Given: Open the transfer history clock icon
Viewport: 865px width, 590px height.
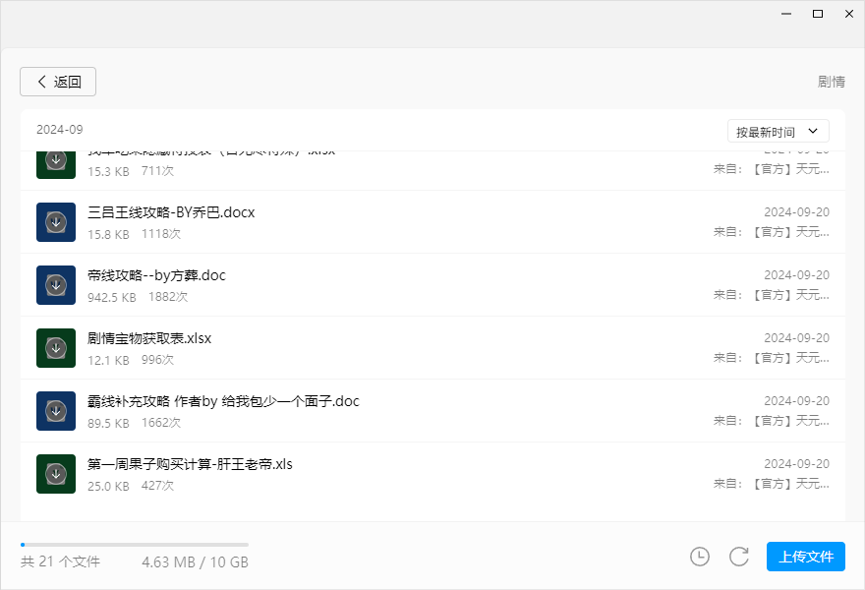Looking at the screenshot, I should click(x=700, y=557).
